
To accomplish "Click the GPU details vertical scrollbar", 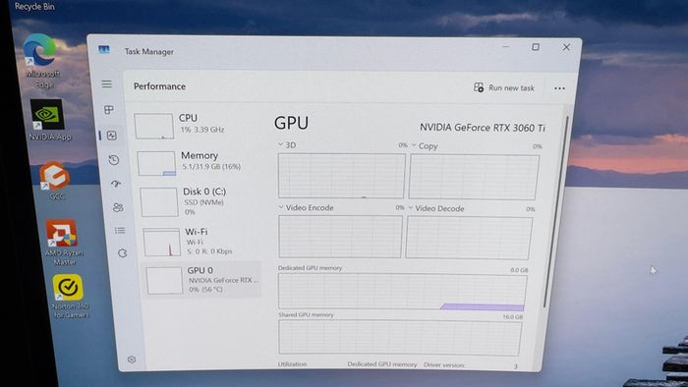I will 556,211.
